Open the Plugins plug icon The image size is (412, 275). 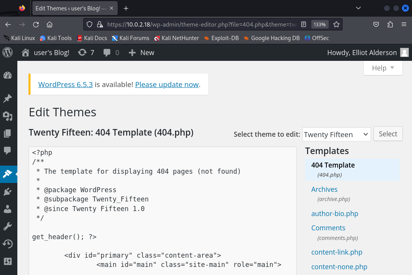click(x=8, y=191)
